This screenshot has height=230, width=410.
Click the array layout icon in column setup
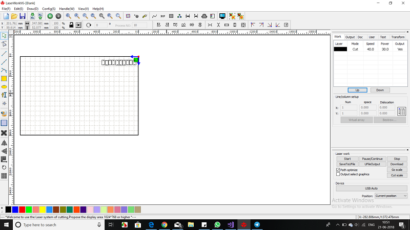point(402,111)
